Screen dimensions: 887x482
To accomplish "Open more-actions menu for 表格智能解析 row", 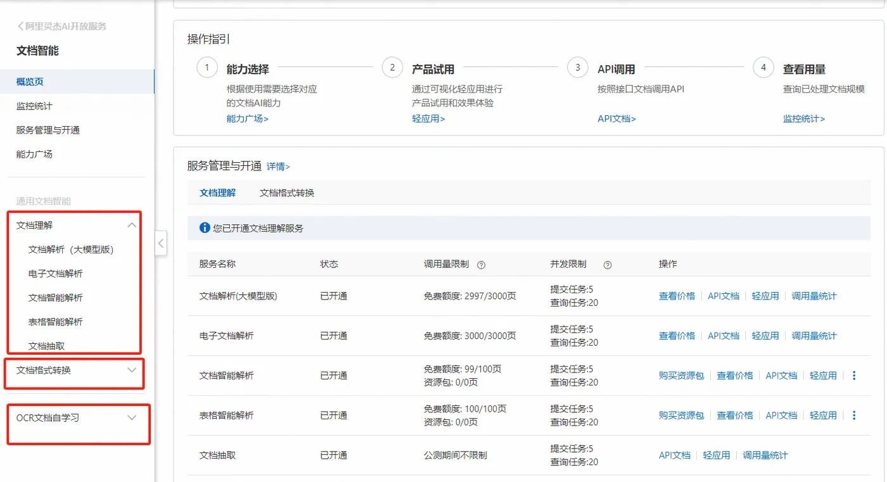I will click(x=854, y=415).
